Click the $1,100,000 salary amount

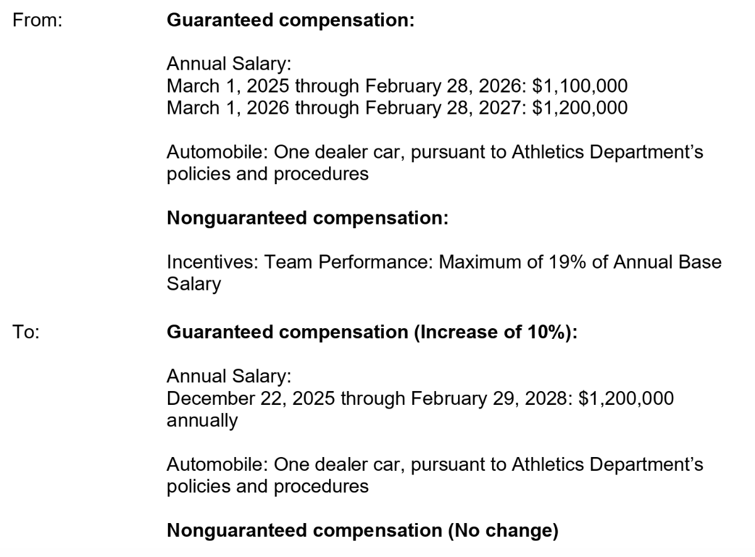click(x=579, y=85)
